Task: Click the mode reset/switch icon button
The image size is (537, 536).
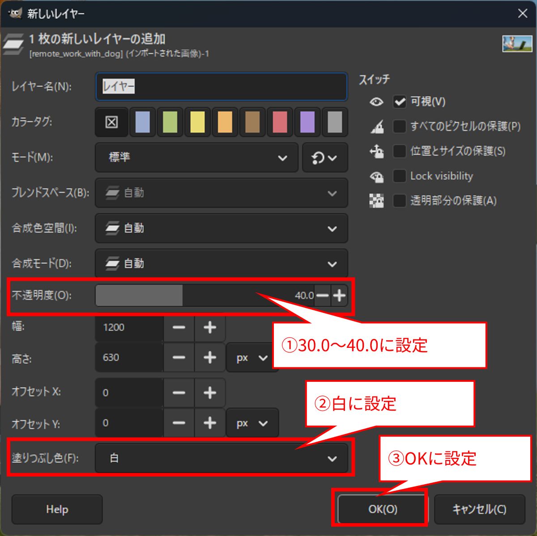Action: click(324, 158)
